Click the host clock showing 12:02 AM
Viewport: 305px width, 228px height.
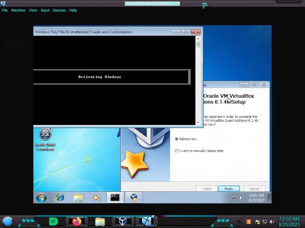[289, 221]
